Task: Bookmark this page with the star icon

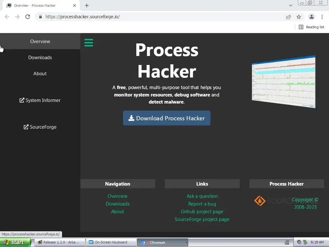Action: pyautogui.click(x=299, y=17)
